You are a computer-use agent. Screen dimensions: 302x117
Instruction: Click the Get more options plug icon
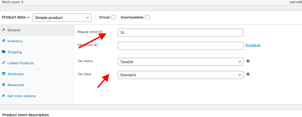pyautogui.click(x=3, y=96)
